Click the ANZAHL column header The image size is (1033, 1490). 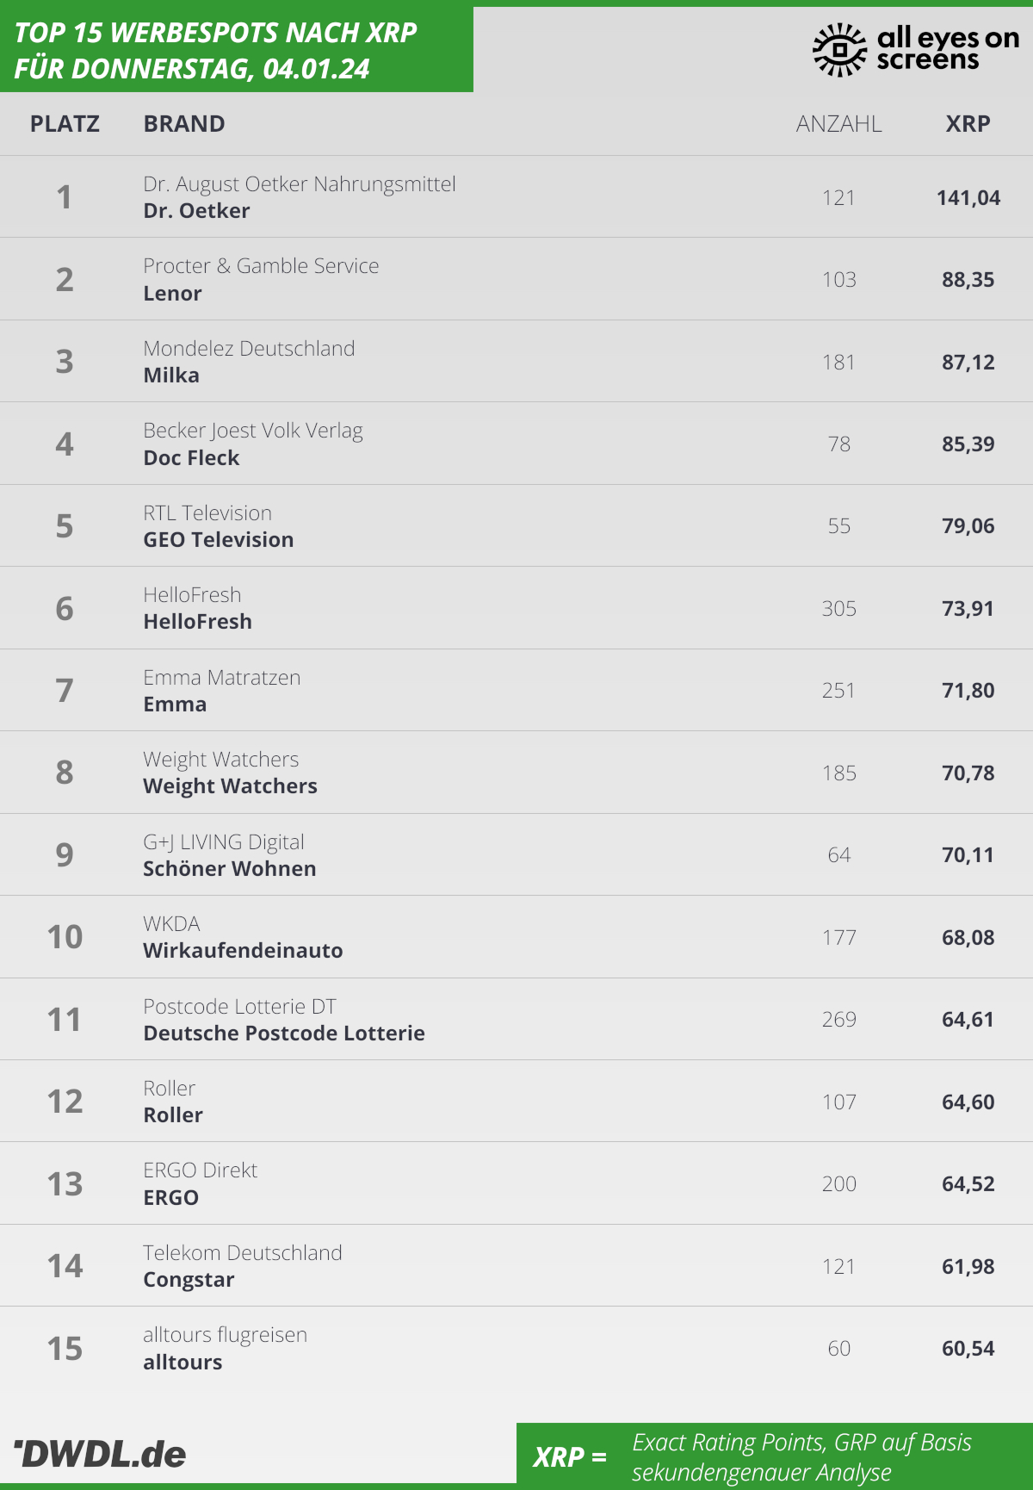pos(838,124)
